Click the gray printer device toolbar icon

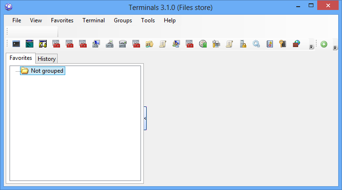click(x=123, y=44)
